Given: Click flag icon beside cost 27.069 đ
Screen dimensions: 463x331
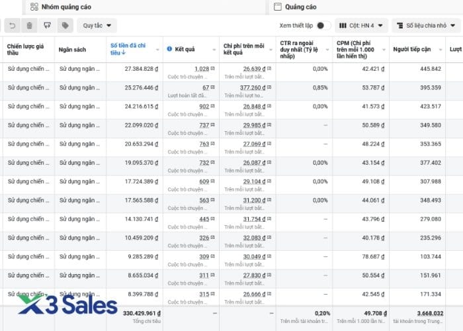Looking at the screenshot, I should (x=269, y=144).
